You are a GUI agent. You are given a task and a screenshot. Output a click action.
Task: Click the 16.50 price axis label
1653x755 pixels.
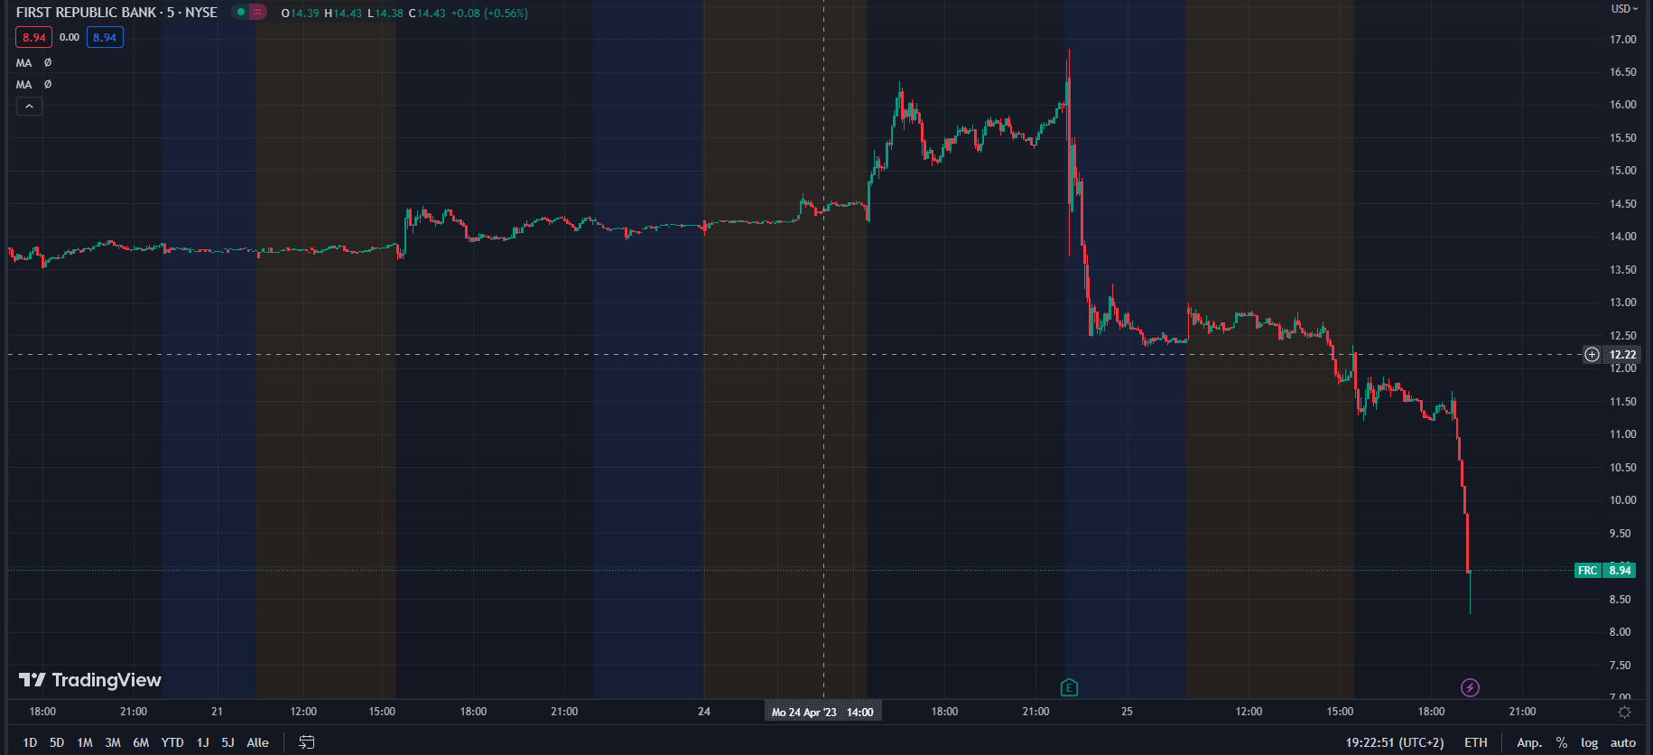coord(1622,72)
